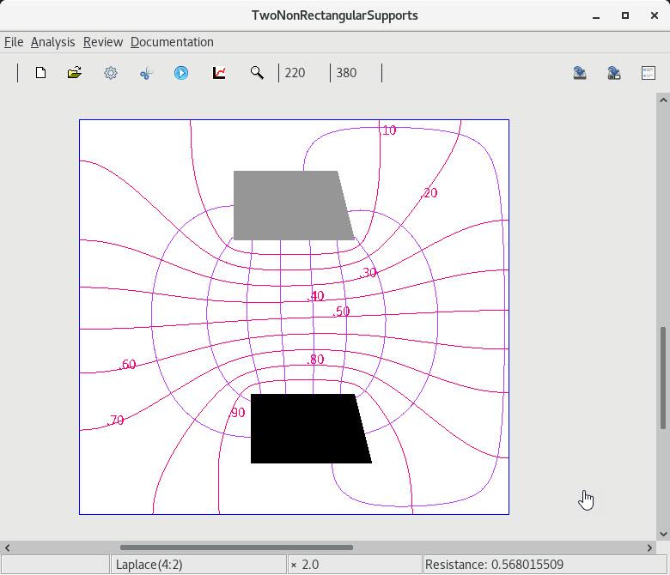Open settings with the gear icon
670x575 pixels.
111,73
